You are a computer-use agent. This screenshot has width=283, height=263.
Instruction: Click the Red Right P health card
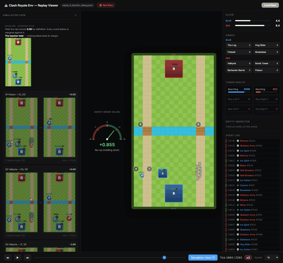pyautogui.click(x=266, y=110)
